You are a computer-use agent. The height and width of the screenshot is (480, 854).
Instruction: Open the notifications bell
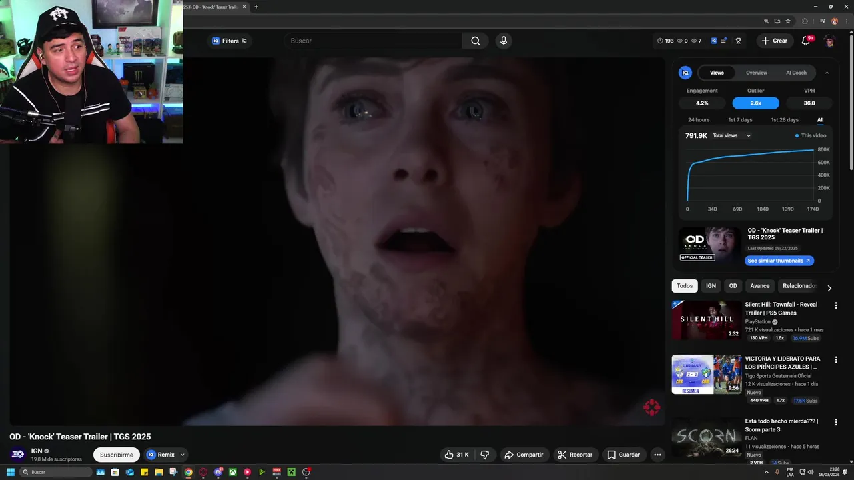[x=806, y=41]
